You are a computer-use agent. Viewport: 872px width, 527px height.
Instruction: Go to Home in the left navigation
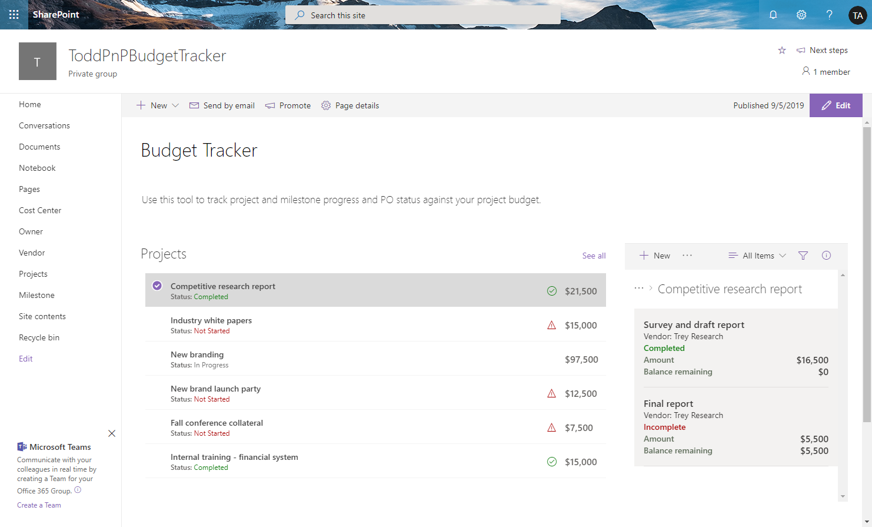pos(30,104)
